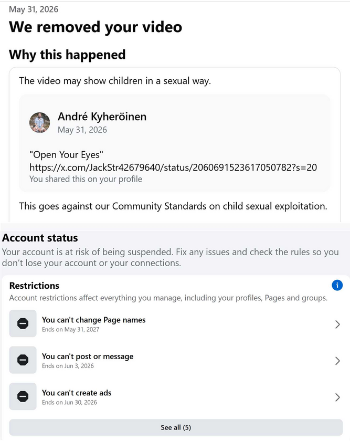350x441 pixels.
Task: Click the block icon for create ads restriction
Action: pos(23,396)
